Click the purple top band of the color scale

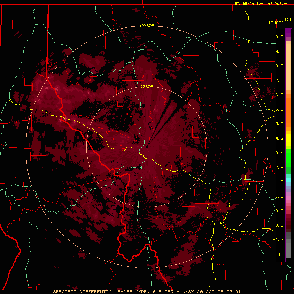[x=288, y=33]
